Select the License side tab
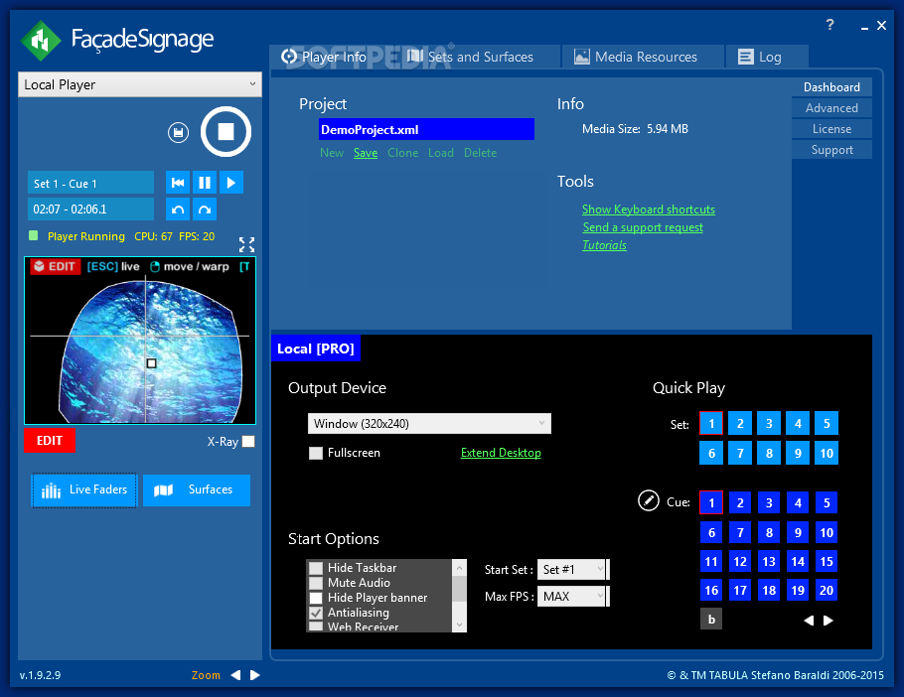This screenshot has height=697, width=904. click(x=831, y=129)
